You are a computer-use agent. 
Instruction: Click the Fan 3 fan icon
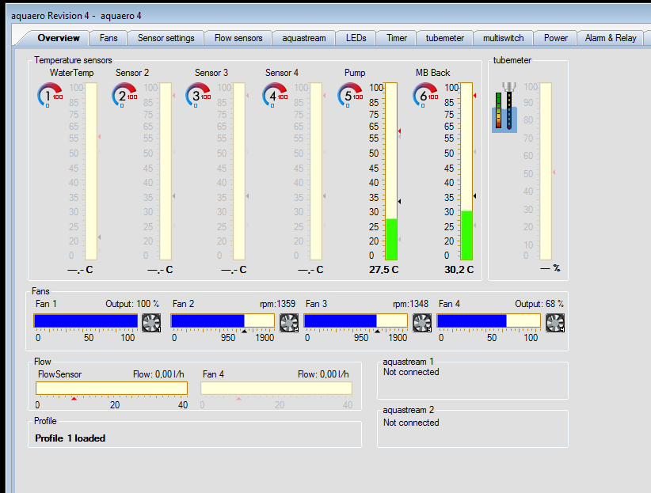[422, 322]
